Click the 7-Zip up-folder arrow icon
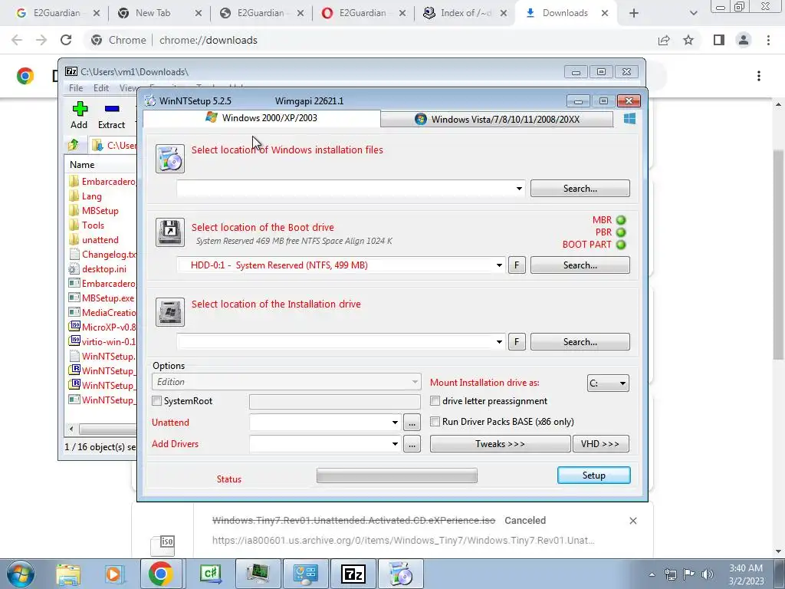 click(74, 145)
